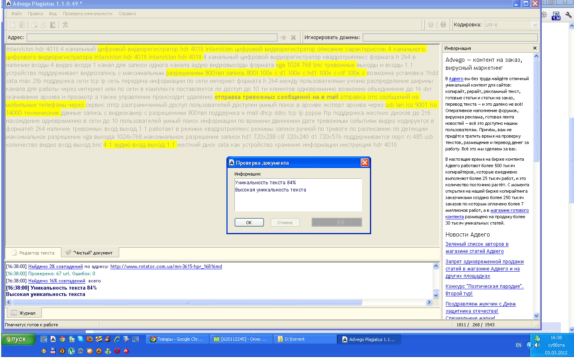Open the Адвего link in info panel
Screen dimensions: 574x359
tap(456, 79)
